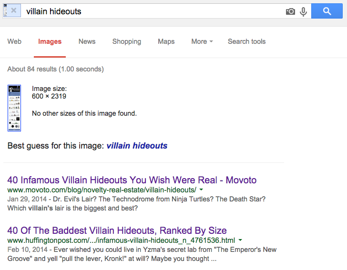347x270 pixels.
Task: Click the uploaded infographic thumbnail
Action: 14,108
